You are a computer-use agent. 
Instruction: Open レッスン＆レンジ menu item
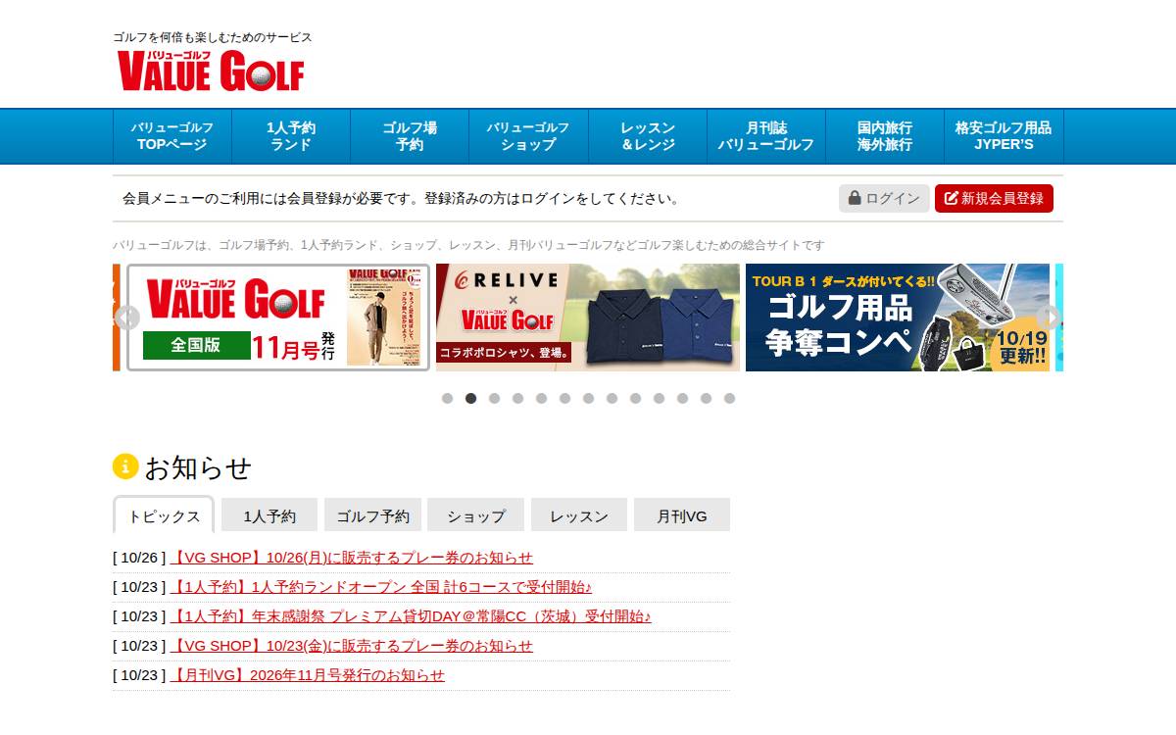pyautogui.click(x=648, y=136)
